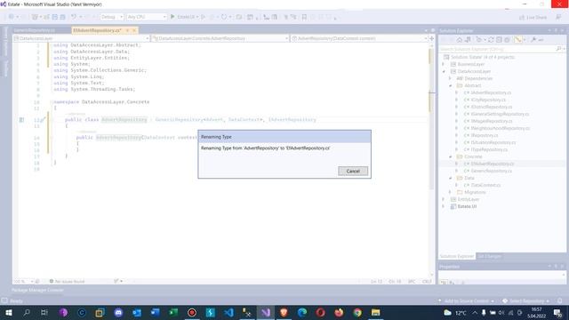The width and height of the screenshot is (569, 320).
Task: Collapse the Abstract folder
Action: click(x=450, y=85)
